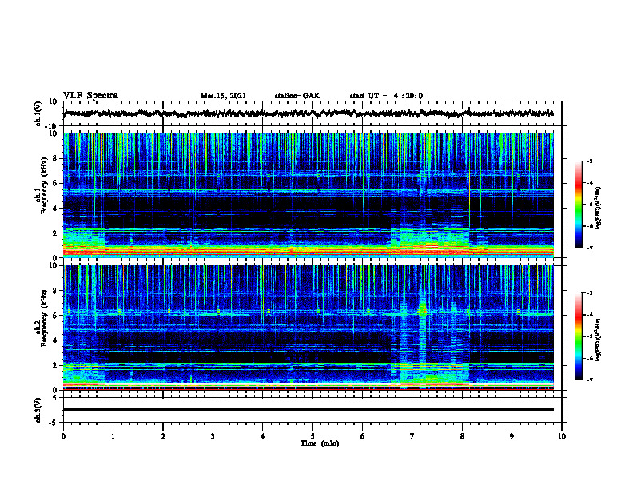Viewport: 633px width, 489px height.
Task: Click the flat black ch.3 voltage trace
Action: tap(309, 409)
